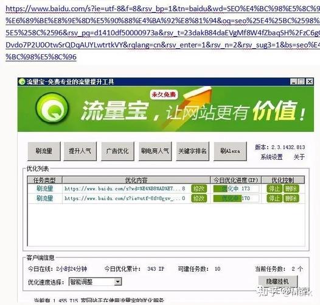
Task: Maximize the 流量宝 window
Action: pyautogui.click(x=301, y=82)
